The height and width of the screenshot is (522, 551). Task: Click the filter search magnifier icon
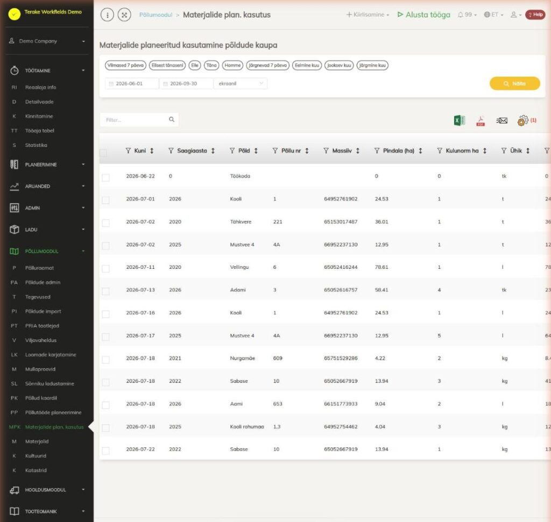172,119
